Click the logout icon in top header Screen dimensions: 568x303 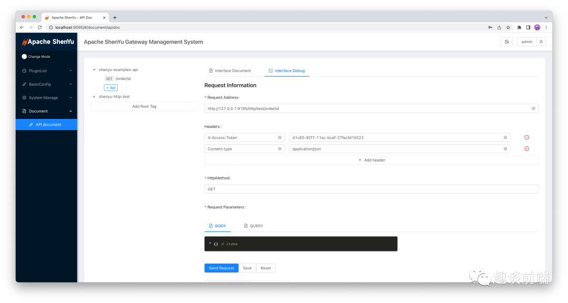pyautogui.click(x=506, y=42)
